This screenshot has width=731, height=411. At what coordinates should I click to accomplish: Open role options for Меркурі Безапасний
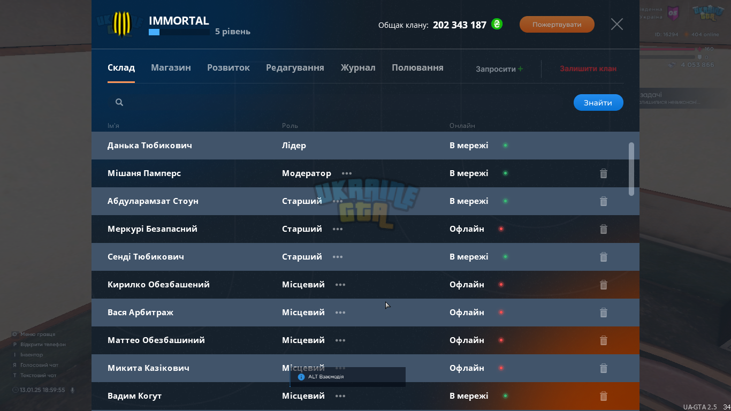[x=338, y=229]
